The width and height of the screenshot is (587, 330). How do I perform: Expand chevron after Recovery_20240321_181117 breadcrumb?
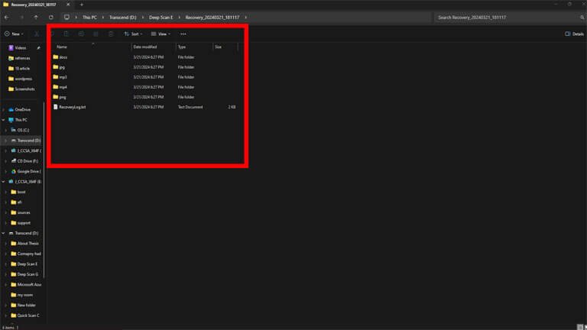point(245,18)
